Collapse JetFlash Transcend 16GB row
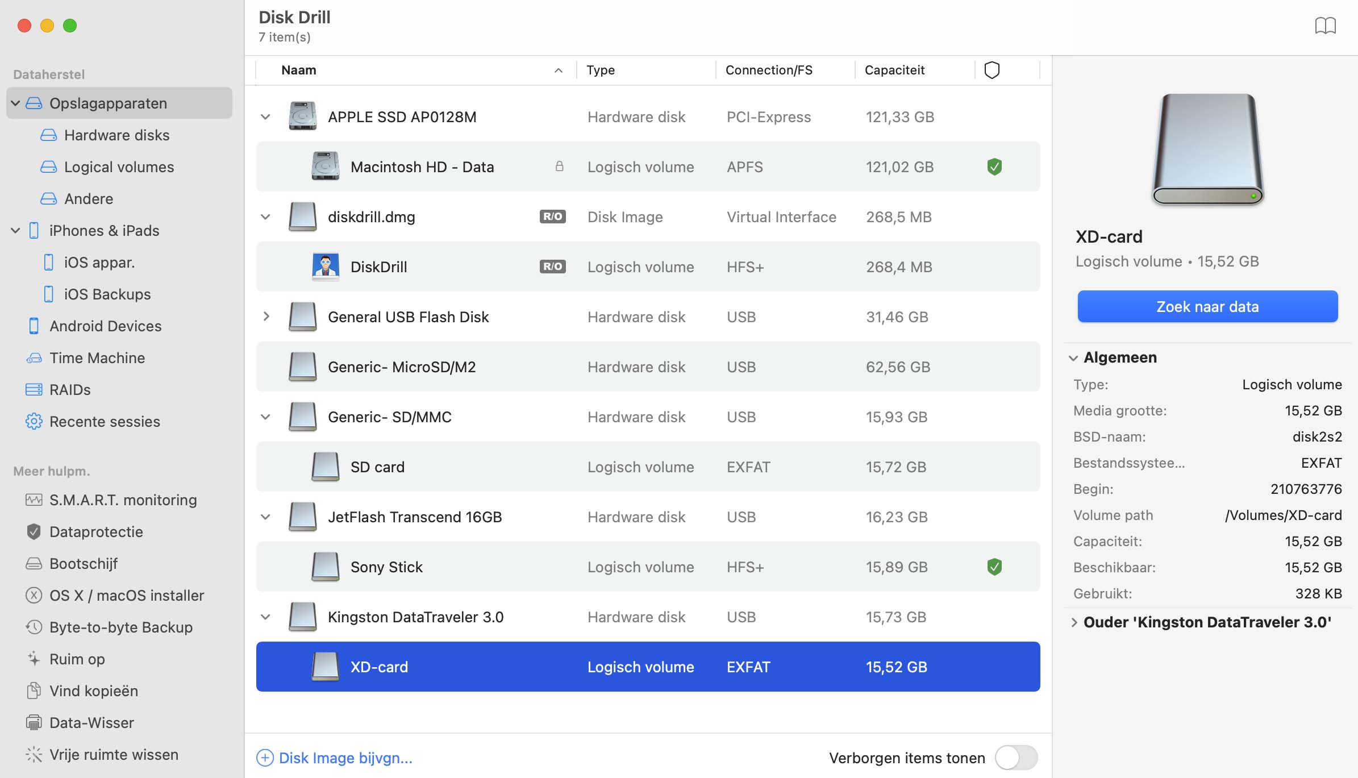The width and height of the screenshot is (1358, 778). [265, 517]
